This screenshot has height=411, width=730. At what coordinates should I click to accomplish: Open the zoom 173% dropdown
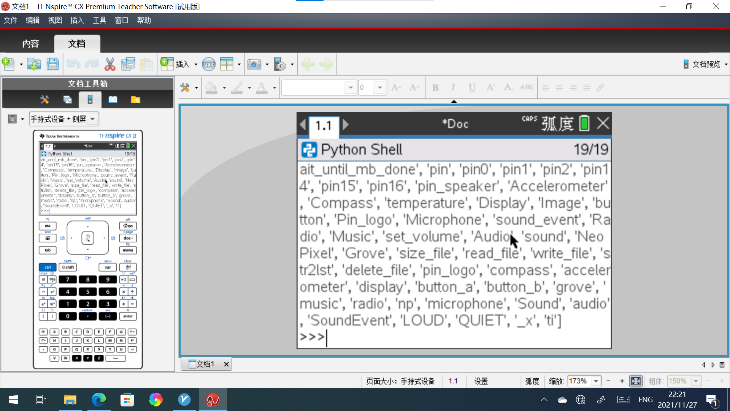596,381
